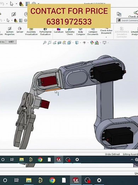Zoom to Fit in view toolbar
This screenshot has height=185, width=138.
[x=45, y=43]
